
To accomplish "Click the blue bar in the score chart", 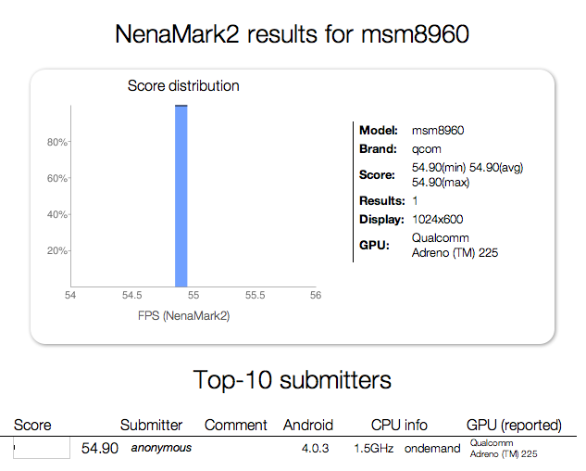I will [x=181, y=197].
